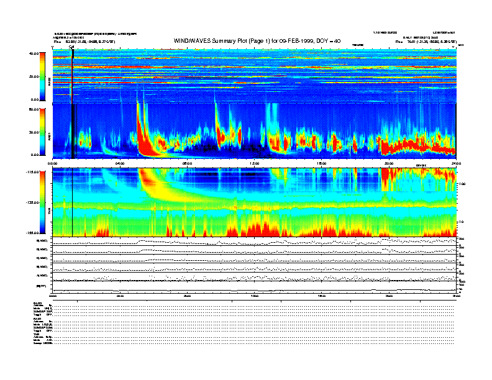Click the TNR color scale bar
The image size is (492, 380).
point(42,202)
